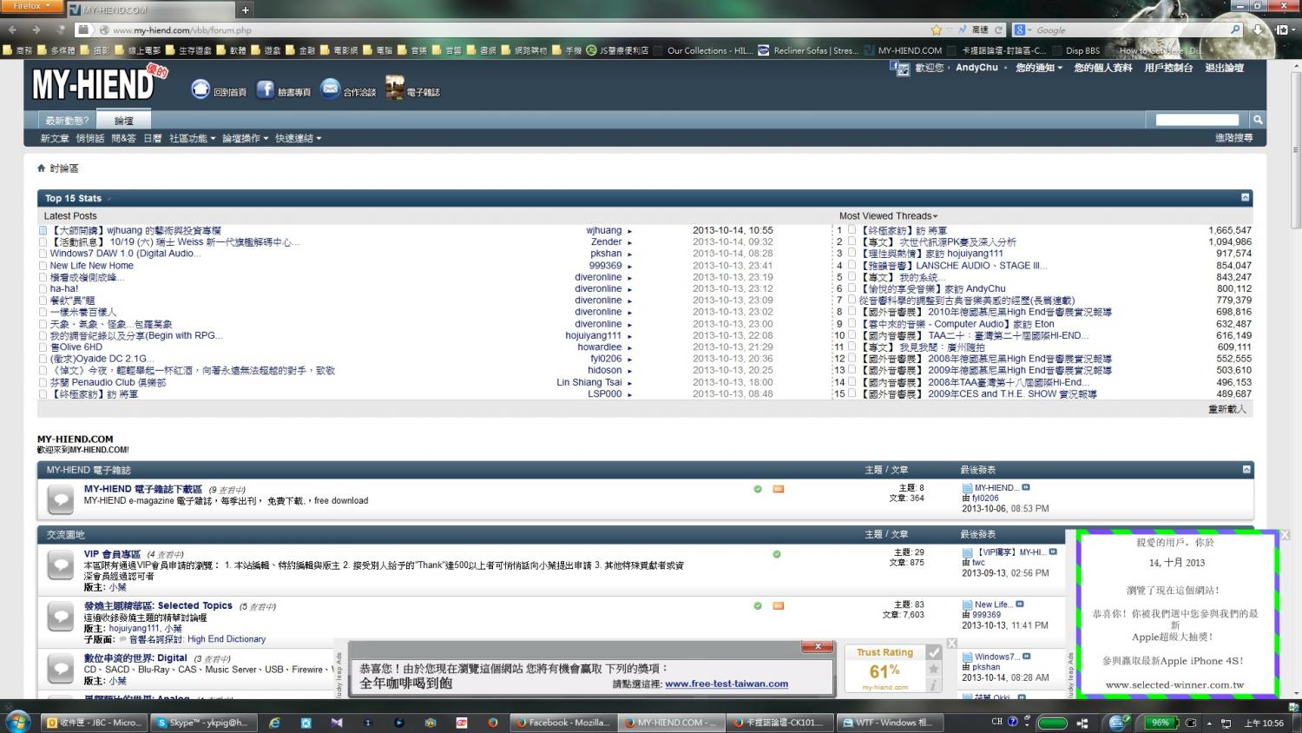Viewport: 1302px width, 733px height.
Task: Click the mail icon for 合作洽談
Action: [330, 89]
